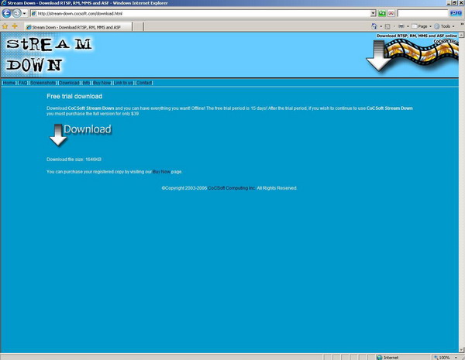Expand the Print options dropdown arrow
Image resolution: width=465 pixels, height=360 pixels.
pyautogui.click(x=408, y=26)
